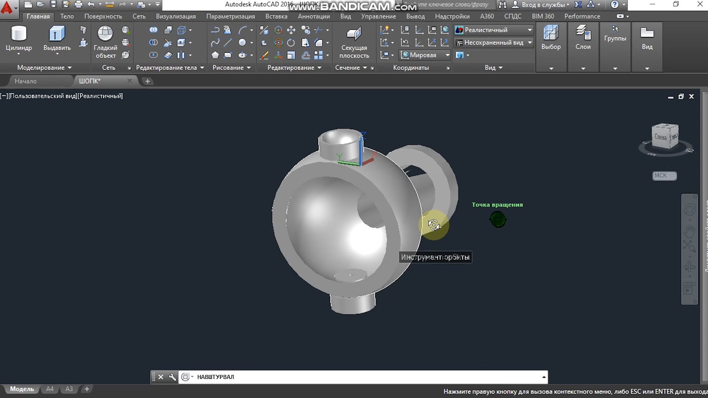
Task: Select the Cylinder (Цилиндр) solid tool
Action: (x=18, y=34)
